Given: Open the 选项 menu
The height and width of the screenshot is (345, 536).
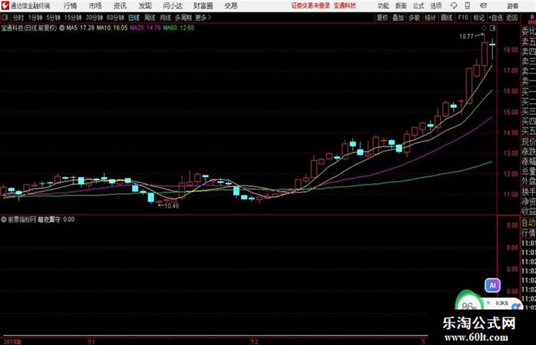Looking at the screenshot, I should [x=436, y=6].
